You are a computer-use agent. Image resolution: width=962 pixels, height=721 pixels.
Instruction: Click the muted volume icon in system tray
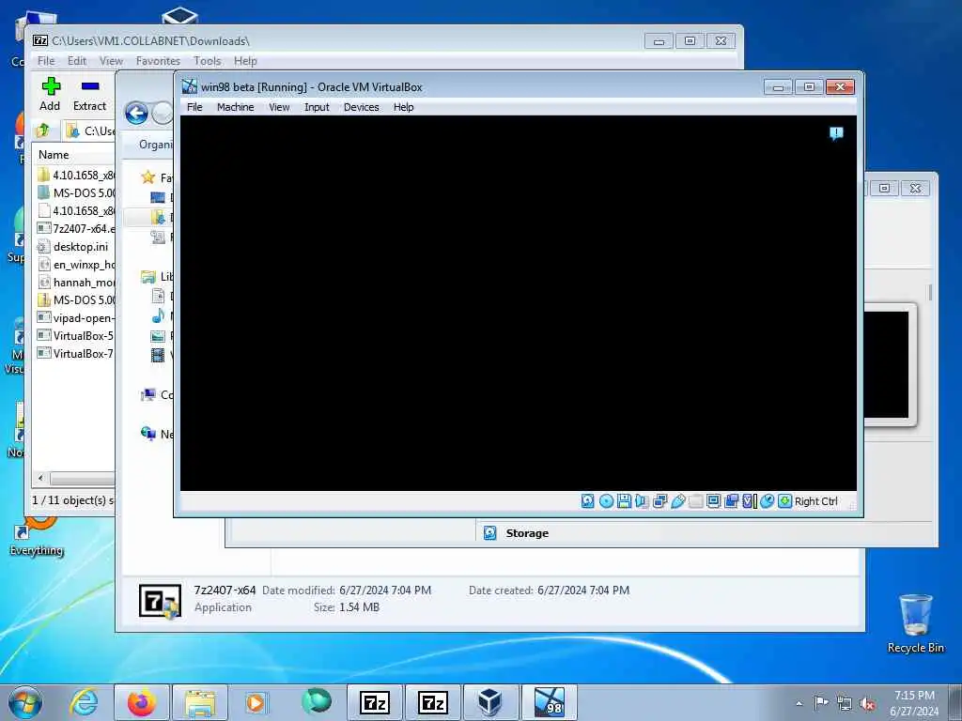click(x=867, y=703)
